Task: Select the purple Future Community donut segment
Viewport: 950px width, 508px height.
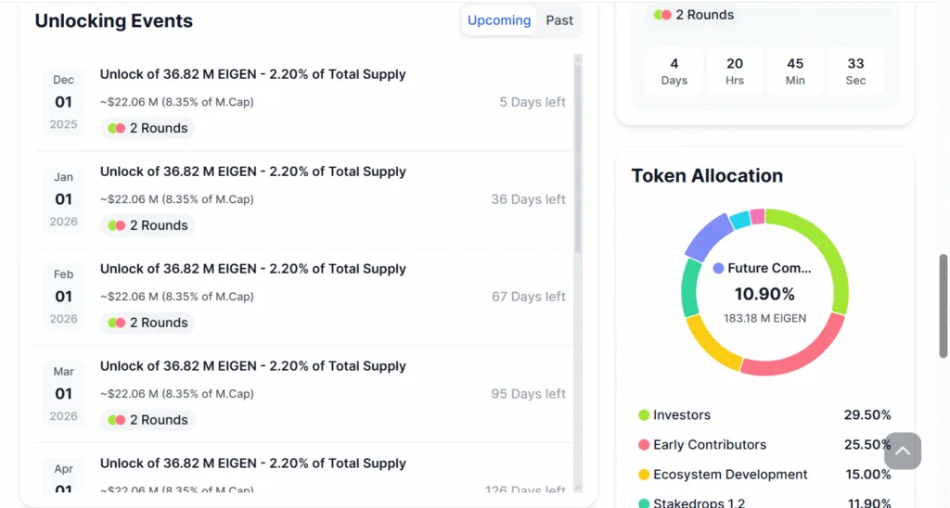Action: pos(707,237)
